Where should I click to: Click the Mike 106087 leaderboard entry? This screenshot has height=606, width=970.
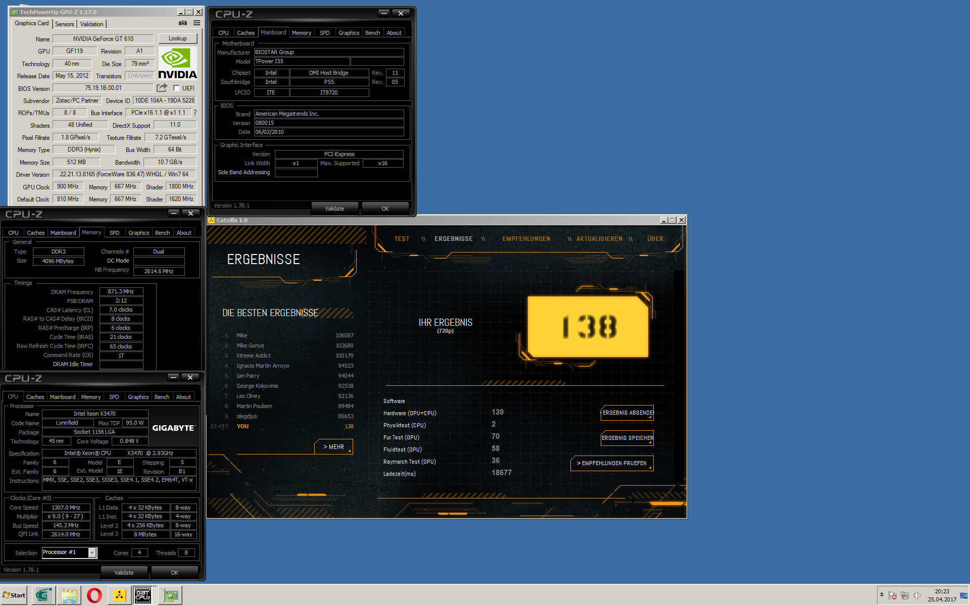[289, 335]
